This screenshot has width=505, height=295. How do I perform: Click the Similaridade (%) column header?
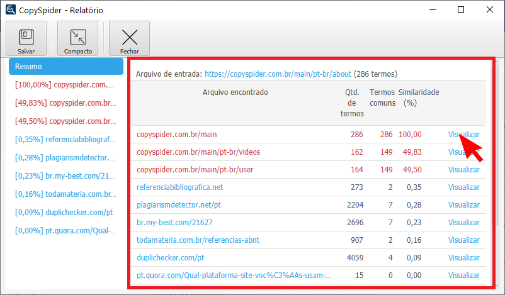419,97
